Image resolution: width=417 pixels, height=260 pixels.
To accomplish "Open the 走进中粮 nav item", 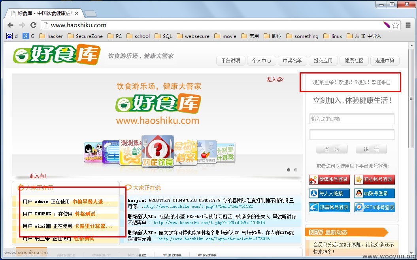I will tap(385, 60).
